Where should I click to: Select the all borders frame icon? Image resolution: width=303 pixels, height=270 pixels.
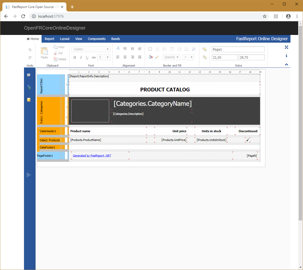[150, 49]
